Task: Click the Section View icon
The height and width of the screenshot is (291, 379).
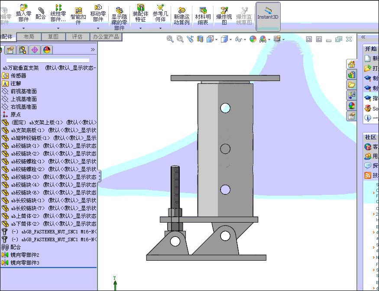Action: (x=200, y=39)
